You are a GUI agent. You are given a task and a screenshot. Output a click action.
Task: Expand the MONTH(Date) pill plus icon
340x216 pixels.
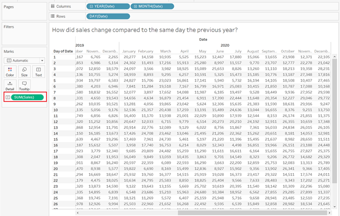coord(136,7)
